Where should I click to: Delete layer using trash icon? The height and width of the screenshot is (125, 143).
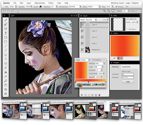99,95
